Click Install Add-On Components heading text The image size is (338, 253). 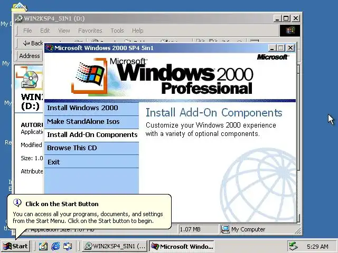tap(214, 112)
